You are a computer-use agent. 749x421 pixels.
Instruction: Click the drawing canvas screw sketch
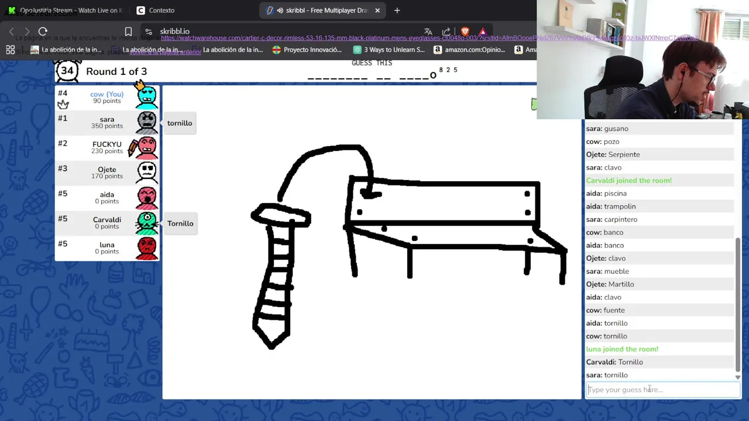point(281,275)
